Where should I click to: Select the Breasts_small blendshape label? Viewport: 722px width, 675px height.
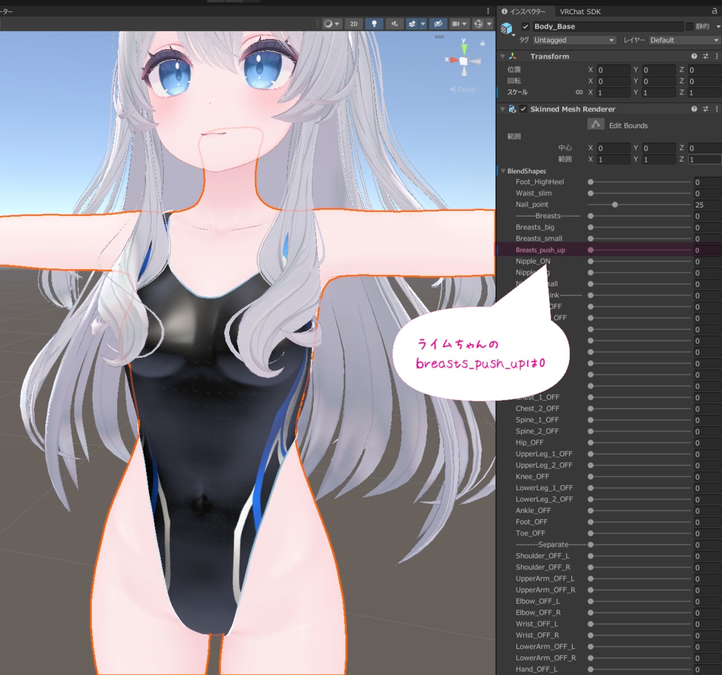pyautogui.click(x=539, y=238)
